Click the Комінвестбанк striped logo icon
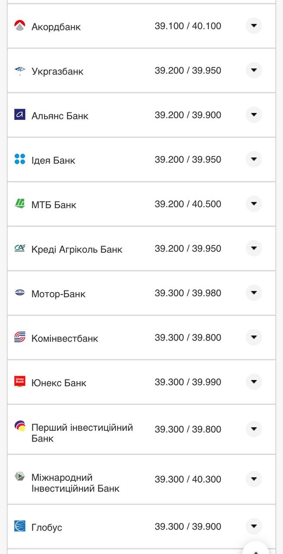This screenshot has height=554, width=283. click(x=19, y=337)
